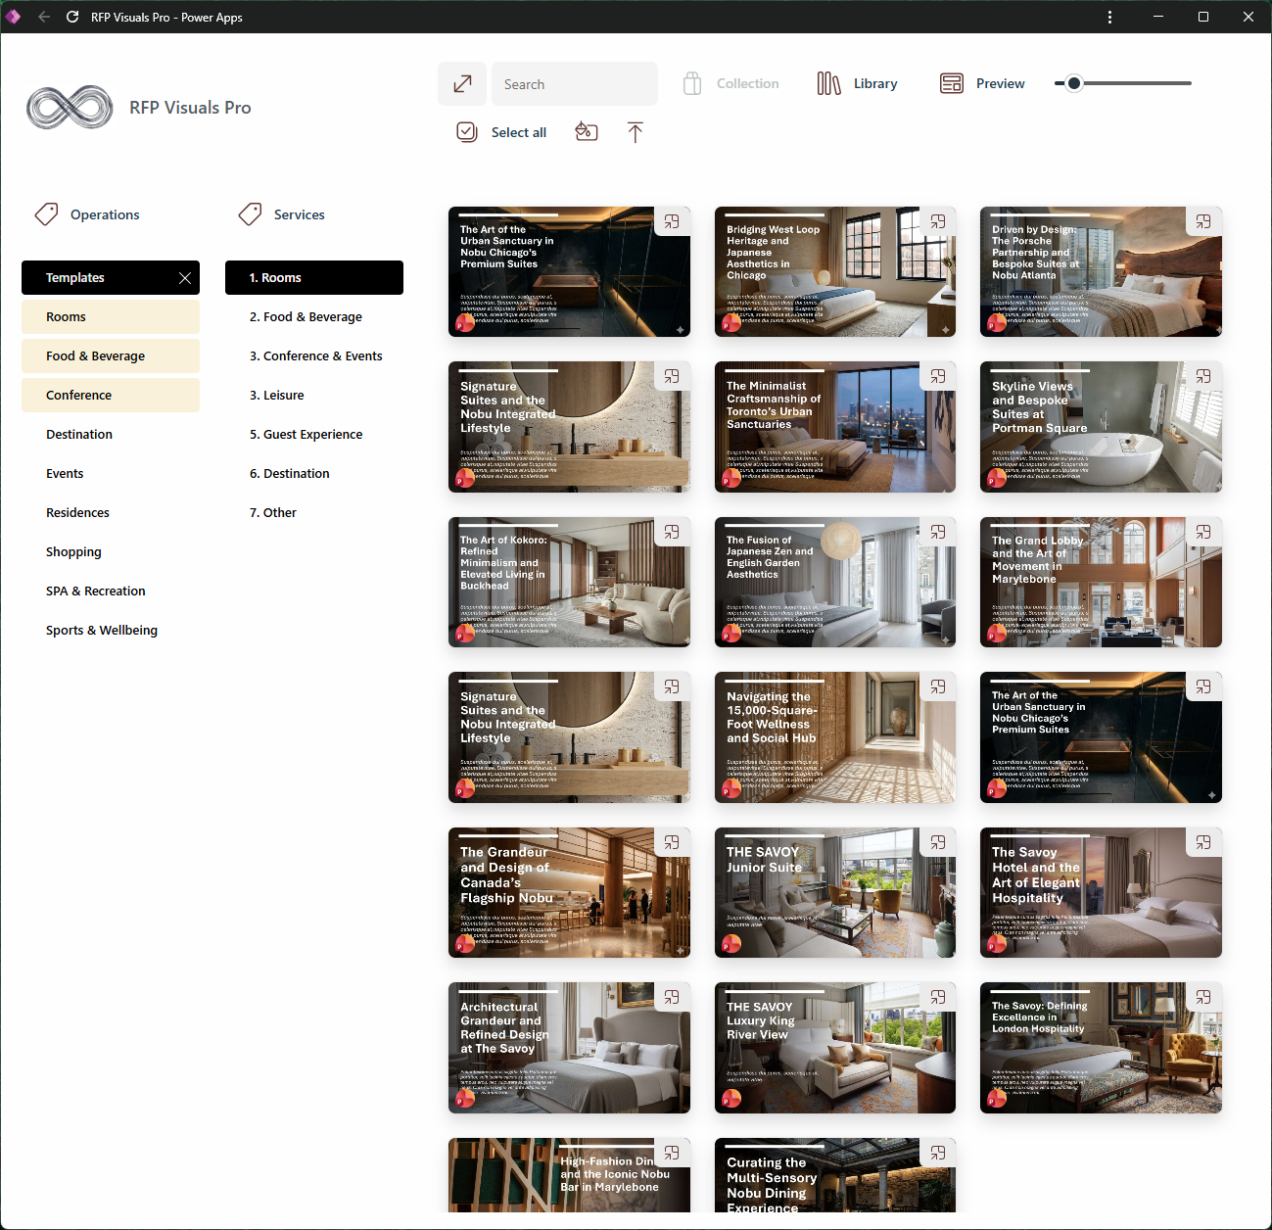Click expand icon on Curating the Multi-Sensory card
1272x1230 pixels.
[x=938, y=1153]
